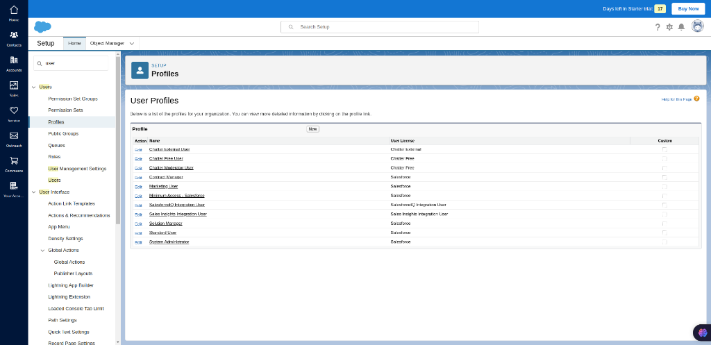Open the help question mark icon

[x=658, y=27]
